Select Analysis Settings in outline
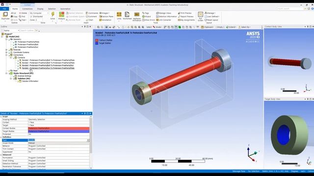Screen dimensions: 314x176 coord(25,76)
